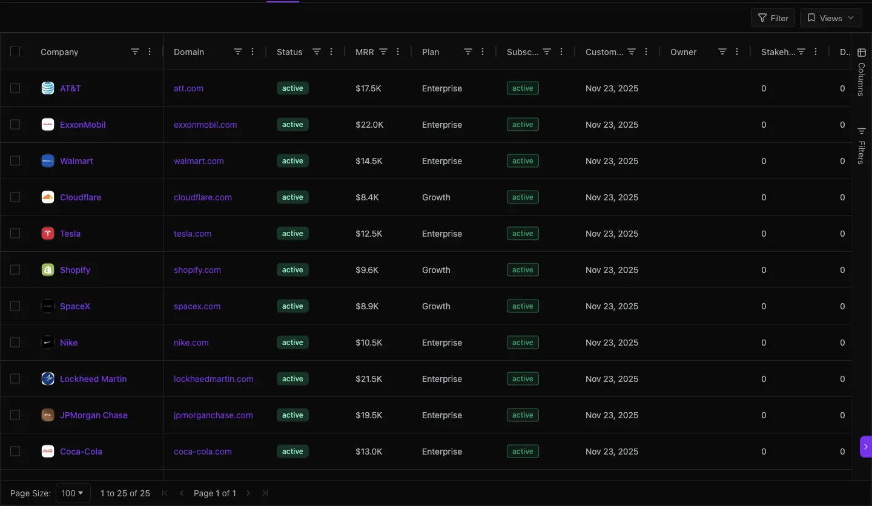Select the ExxonMobil row checkbox
The width and height of the screenshot is (872, 506).
(15, 125)
